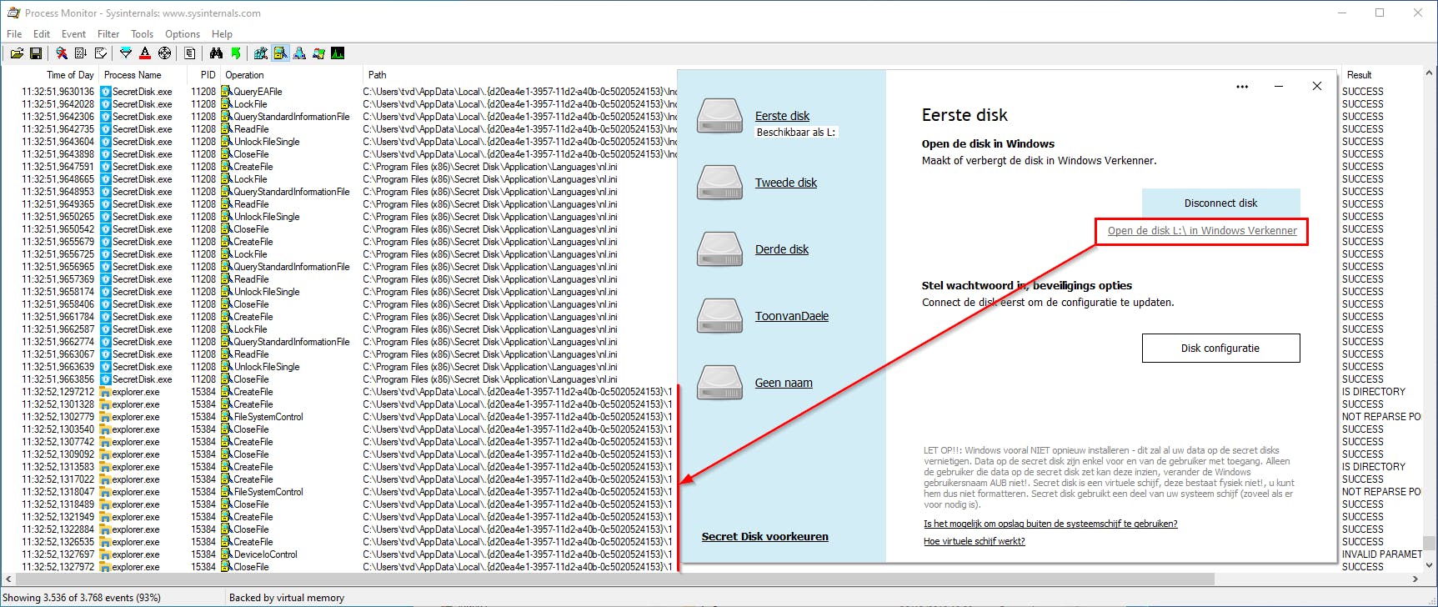Click the Disconnect disk button
This screenshot has height=607, width=1438.
pos(1220,203)
